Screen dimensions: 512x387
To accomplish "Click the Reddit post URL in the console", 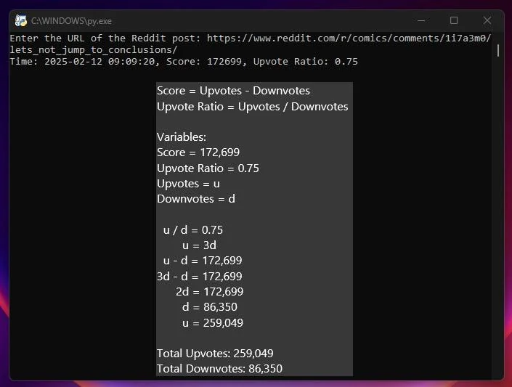I will 349,38.
